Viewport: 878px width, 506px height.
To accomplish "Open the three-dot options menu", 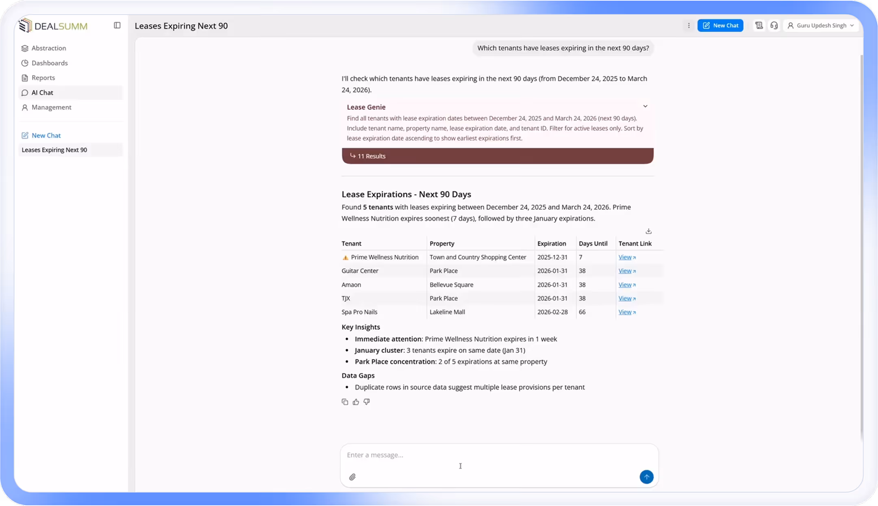I will click(689, 26).
